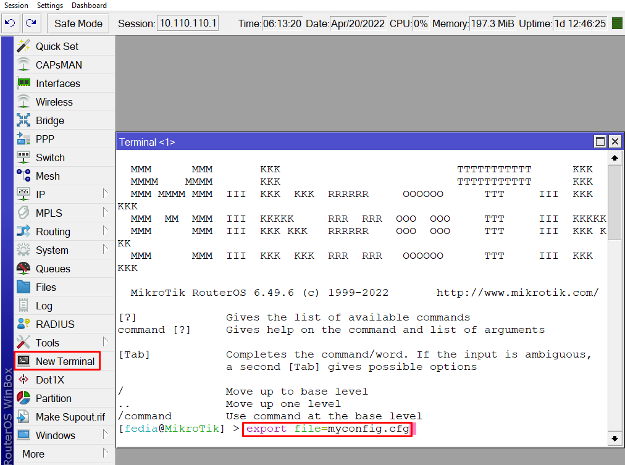Screen dimensions: 625x465
Task: Click the System gear icon
Action: coord(23,250)
